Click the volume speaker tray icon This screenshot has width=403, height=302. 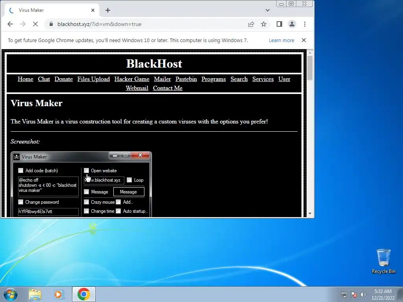(x=363, y=295)
